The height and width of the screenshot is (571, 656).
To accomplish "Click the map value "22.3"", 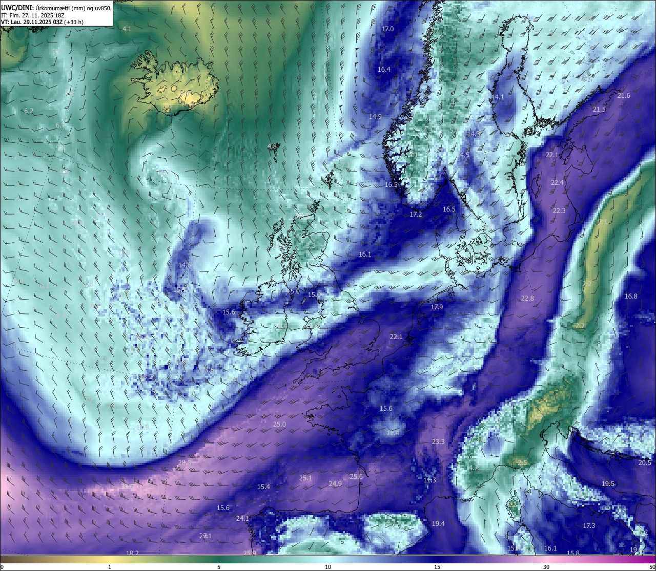I will [559, 211].
